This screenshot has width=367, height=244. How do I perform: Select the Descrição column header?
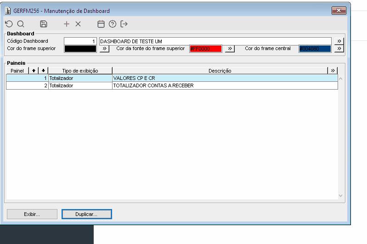coord(220,71)
